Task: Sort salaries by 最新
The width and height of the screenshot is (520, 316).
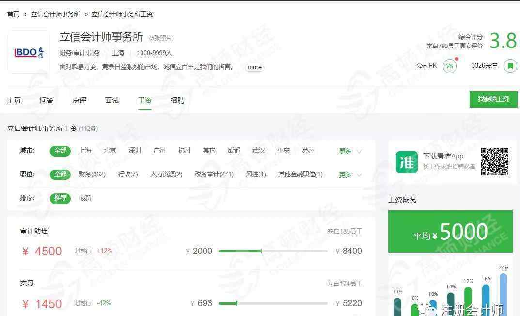Action: pyautogui.click(x=85, y=198)
